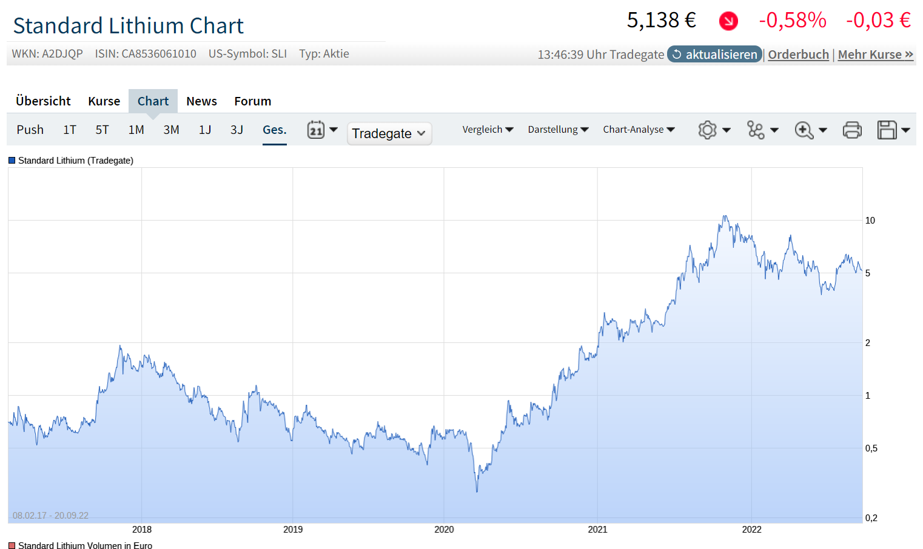Viewport: 923px width, 549px height.
Task: Open the Orderbuch link
Action: click(x=798, y=55)
